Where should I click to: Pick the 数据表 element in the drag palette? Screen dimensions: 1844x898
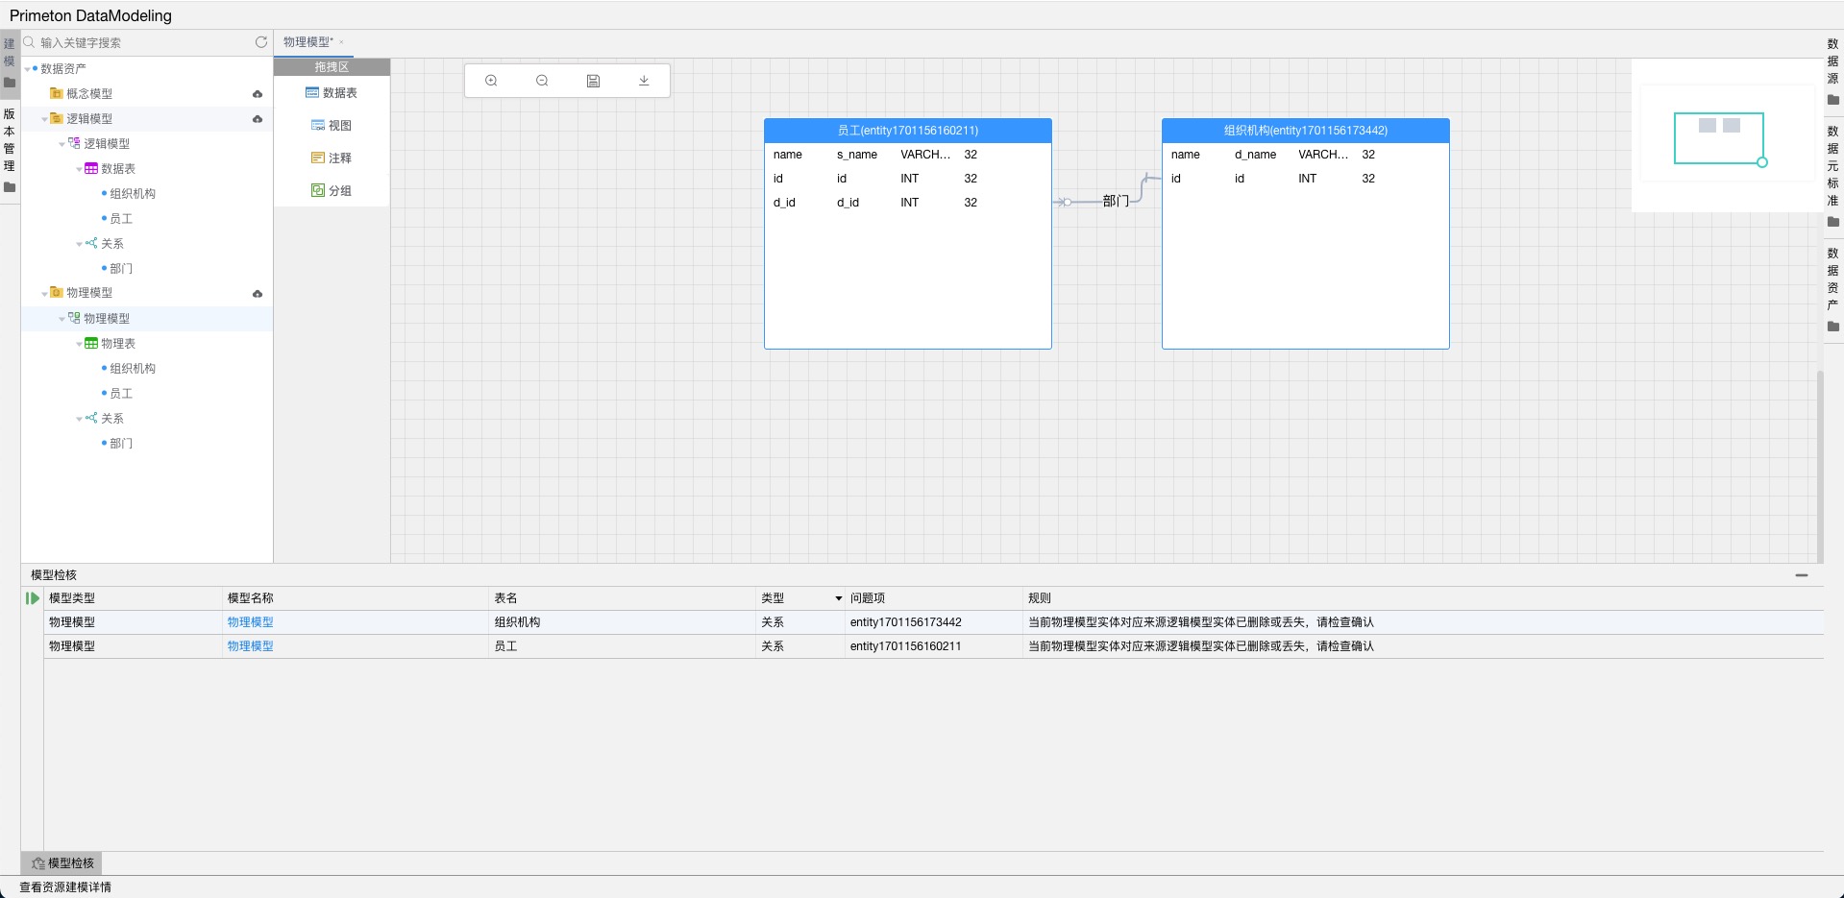tap(332, 93)
